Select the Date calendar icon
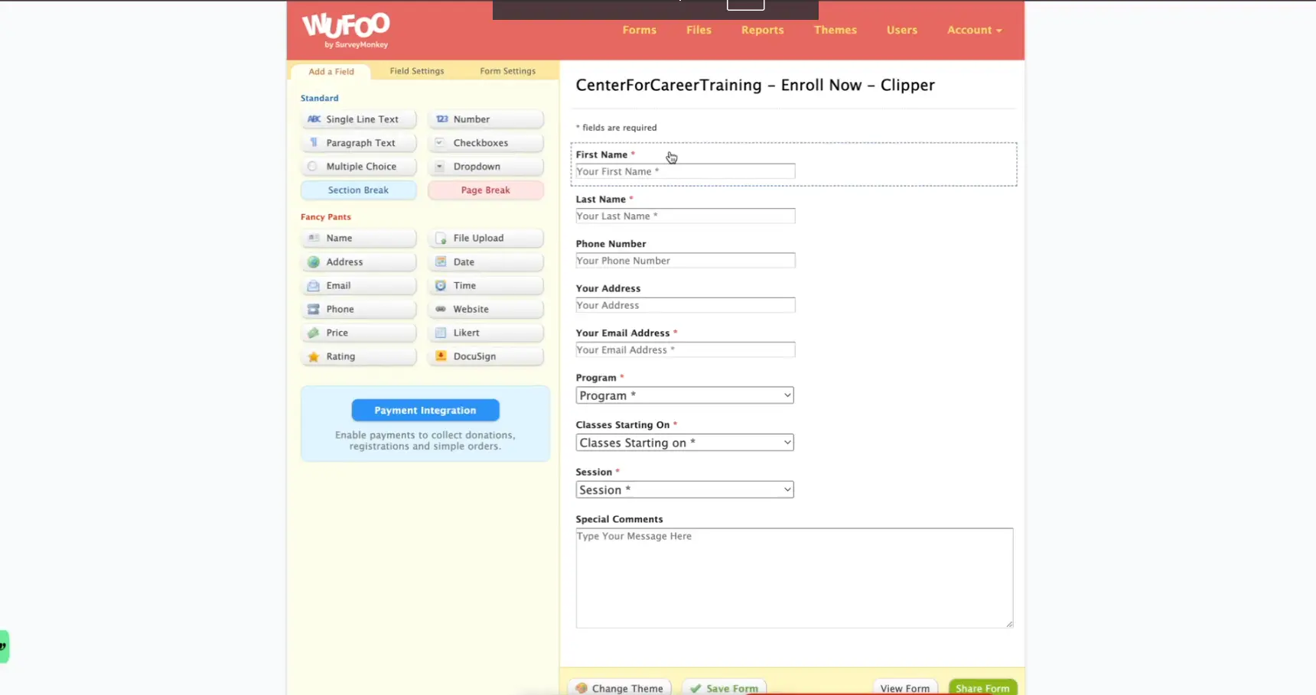The width and height of the screenshot is (1316, 695). (441, 262)
